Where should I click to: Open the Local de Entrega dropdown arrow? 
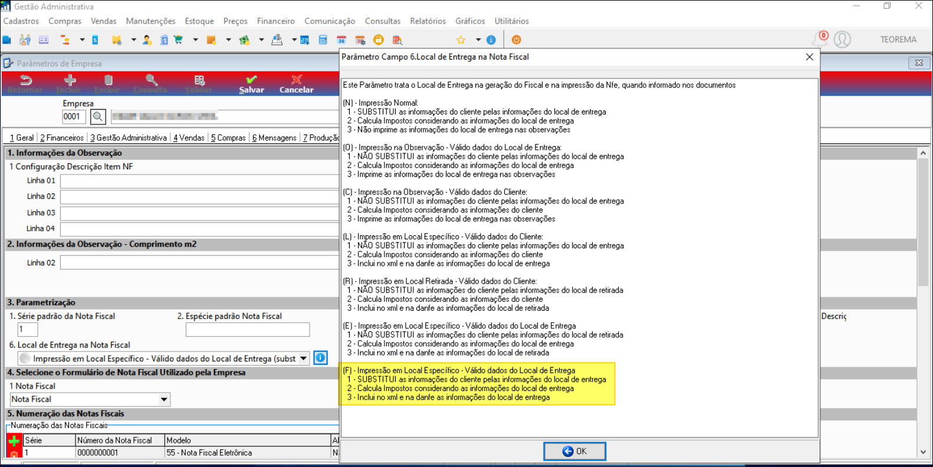(x=303, y=358)
